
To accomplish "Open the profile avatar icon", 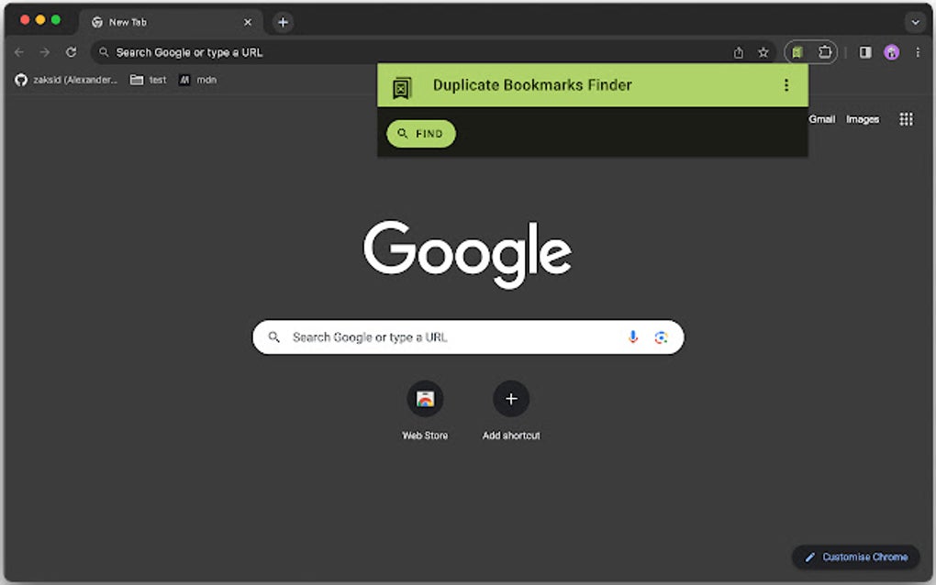I will click(x=891, y=52).
